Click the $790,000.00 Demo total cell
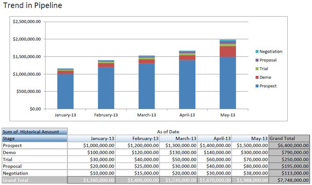 click(289, 152)
